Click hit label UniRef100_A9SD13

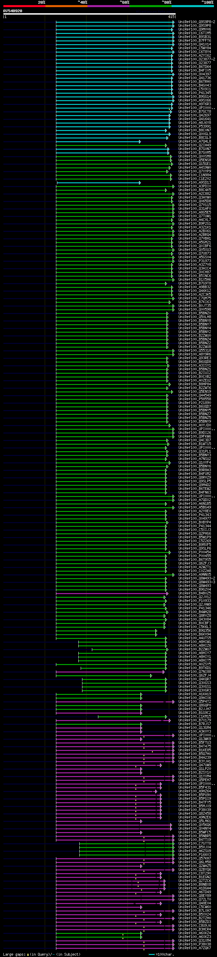click(194, 182)
